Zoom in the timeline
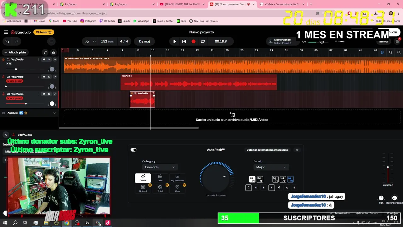The image size is (403, 227). 399,52
